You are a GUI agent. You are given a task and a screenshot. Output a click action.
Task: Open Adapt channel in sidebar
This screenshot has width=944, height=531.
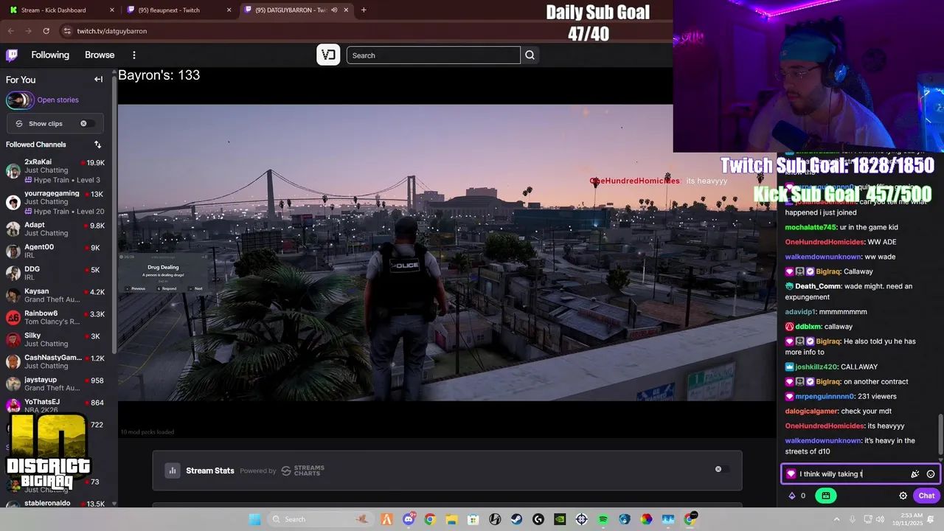[x=55, y=229]
